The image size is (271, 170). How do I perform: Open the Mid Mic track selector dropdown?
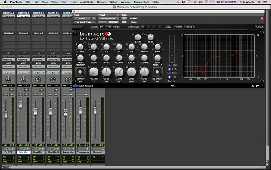[x=82, y=19]
